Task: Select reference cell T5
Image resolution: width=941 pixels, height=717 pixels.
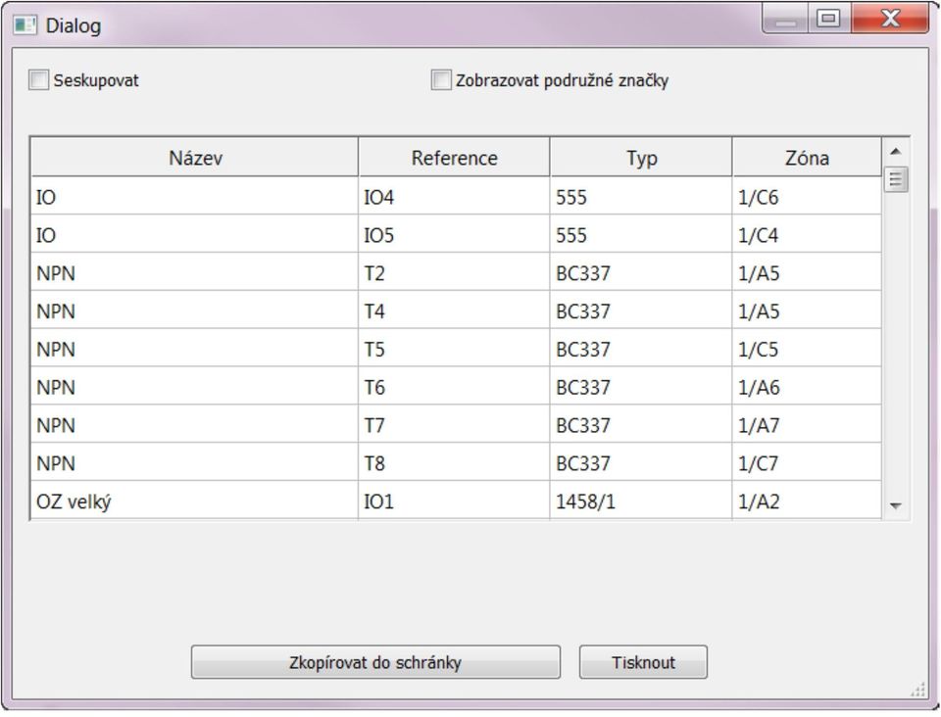Action: (x=454, y=349)
